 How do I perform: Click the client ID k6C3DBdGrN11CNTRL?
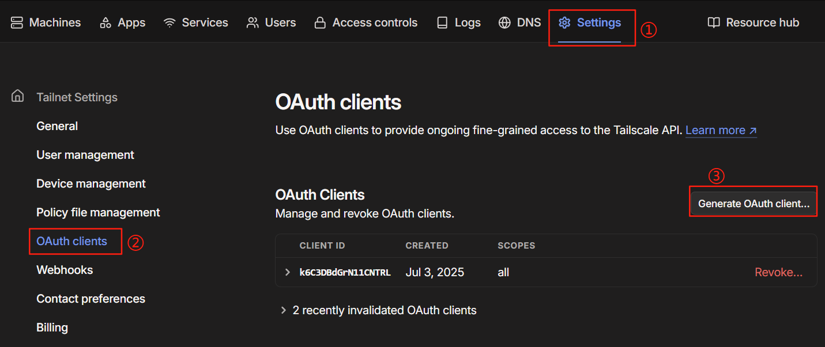coord(345,272)
